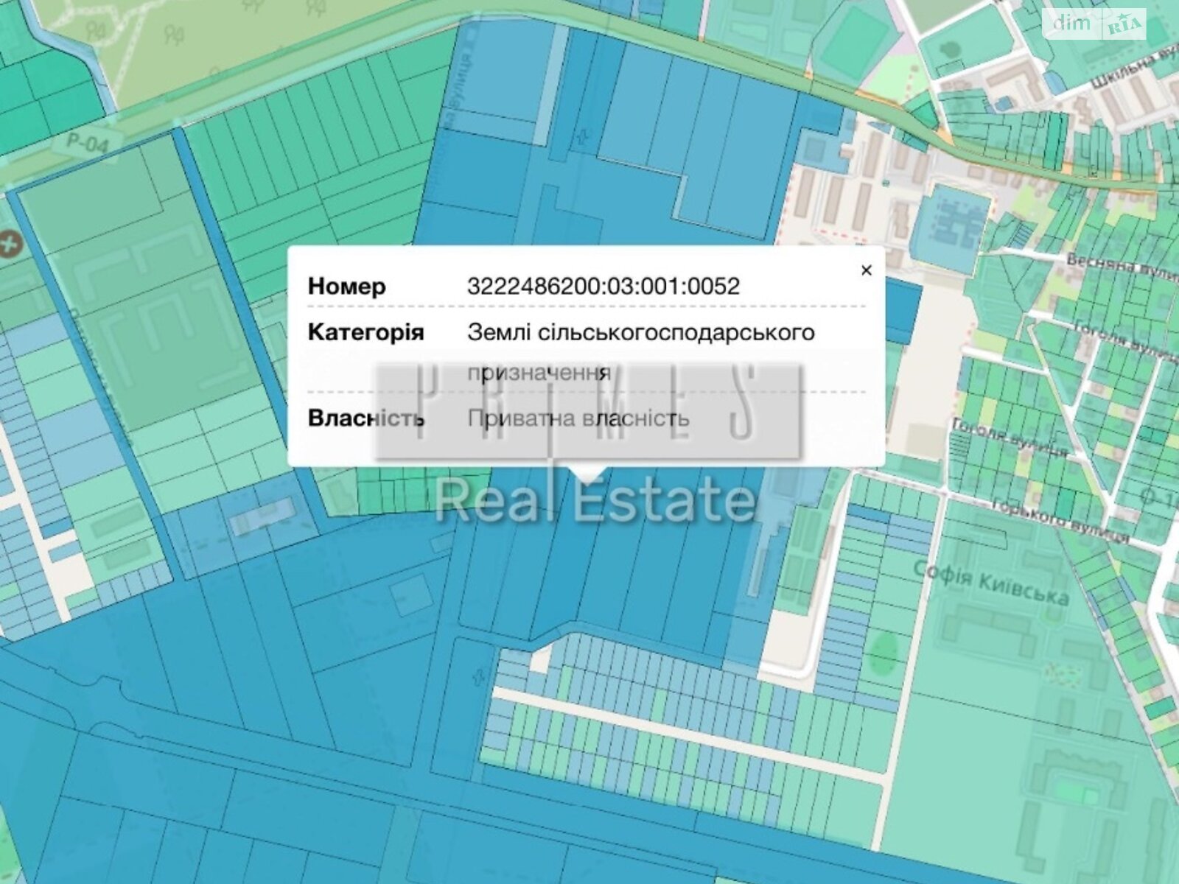Click 'Горького вулиця' street label

coord(1061,520)
